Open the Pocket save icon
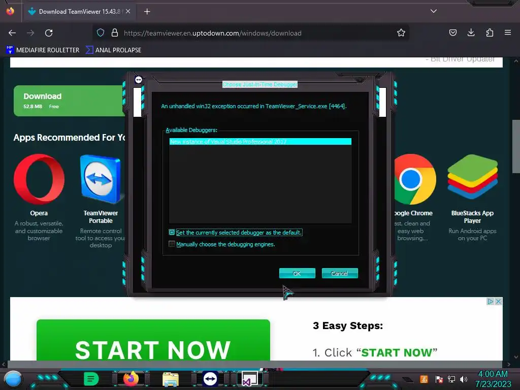520x390 pixels. tap(452, 32)
